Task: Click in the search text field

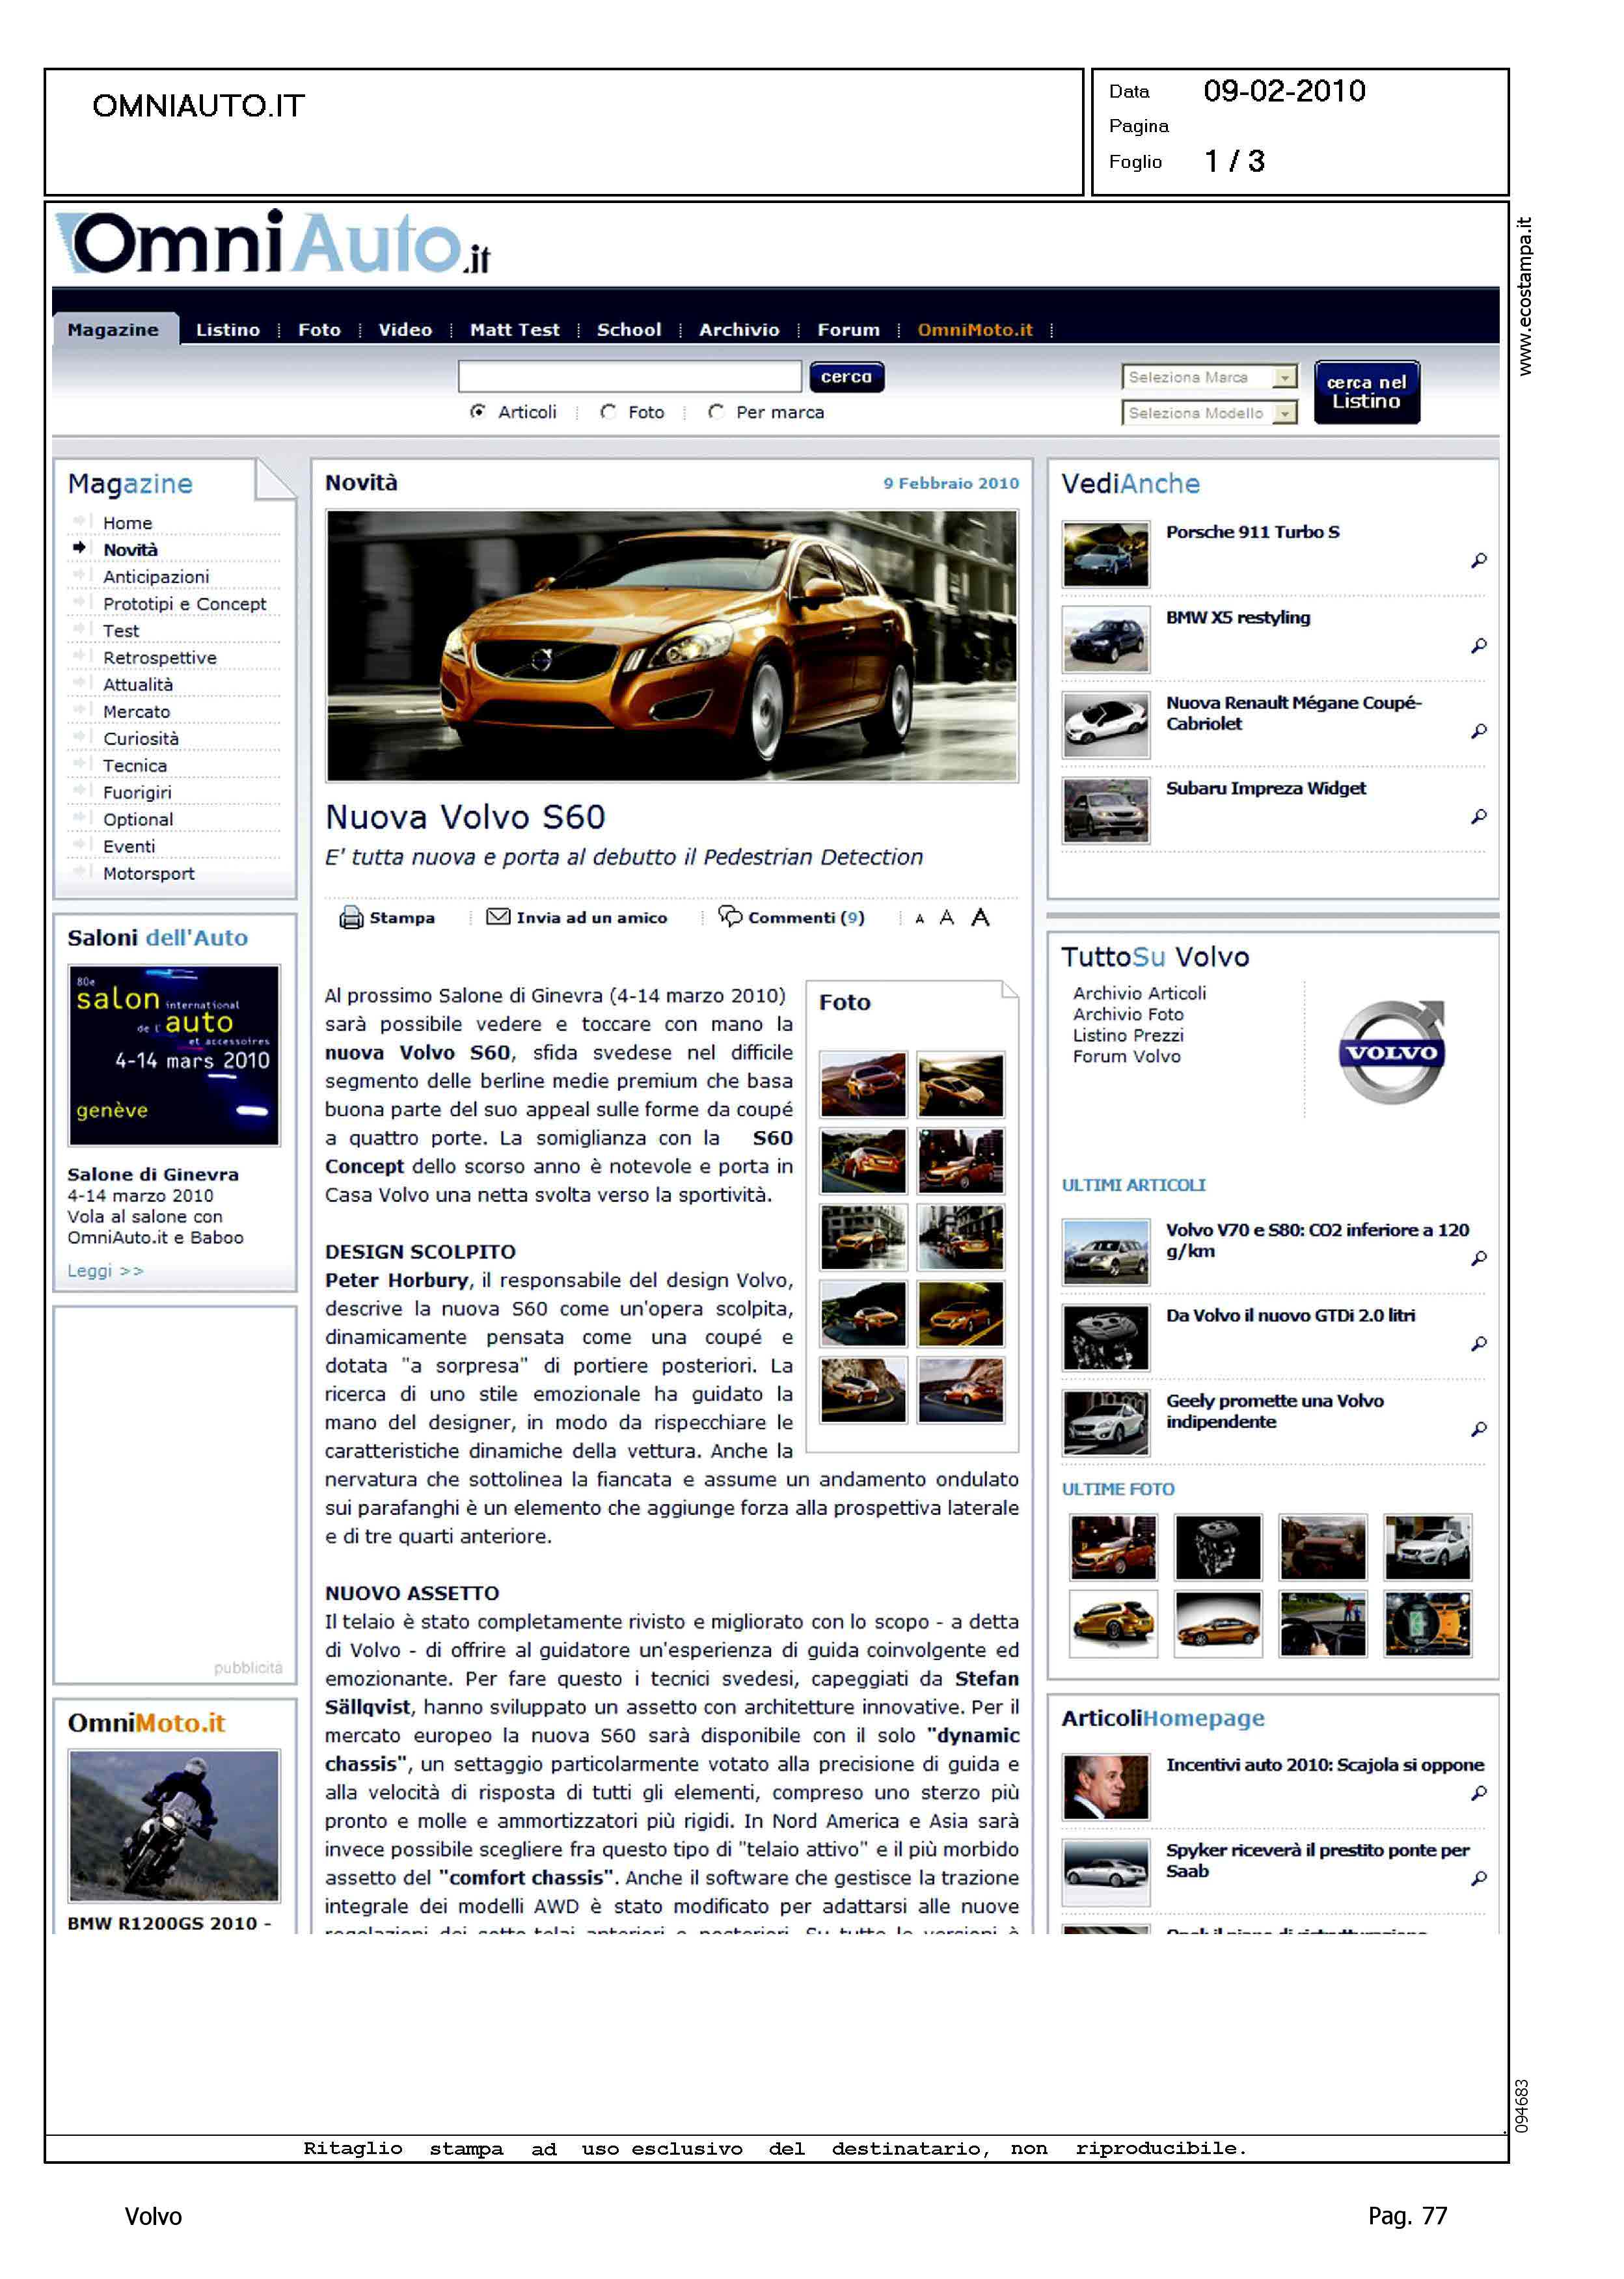Action: click(629, 377)
